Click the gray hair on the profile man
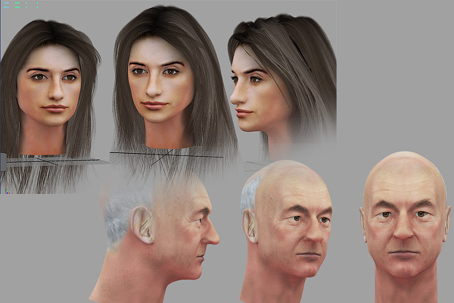 (x=120, y=212)
